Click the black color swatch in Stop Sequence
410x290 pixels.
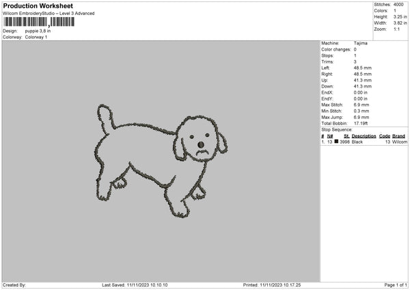coord(336,142)
